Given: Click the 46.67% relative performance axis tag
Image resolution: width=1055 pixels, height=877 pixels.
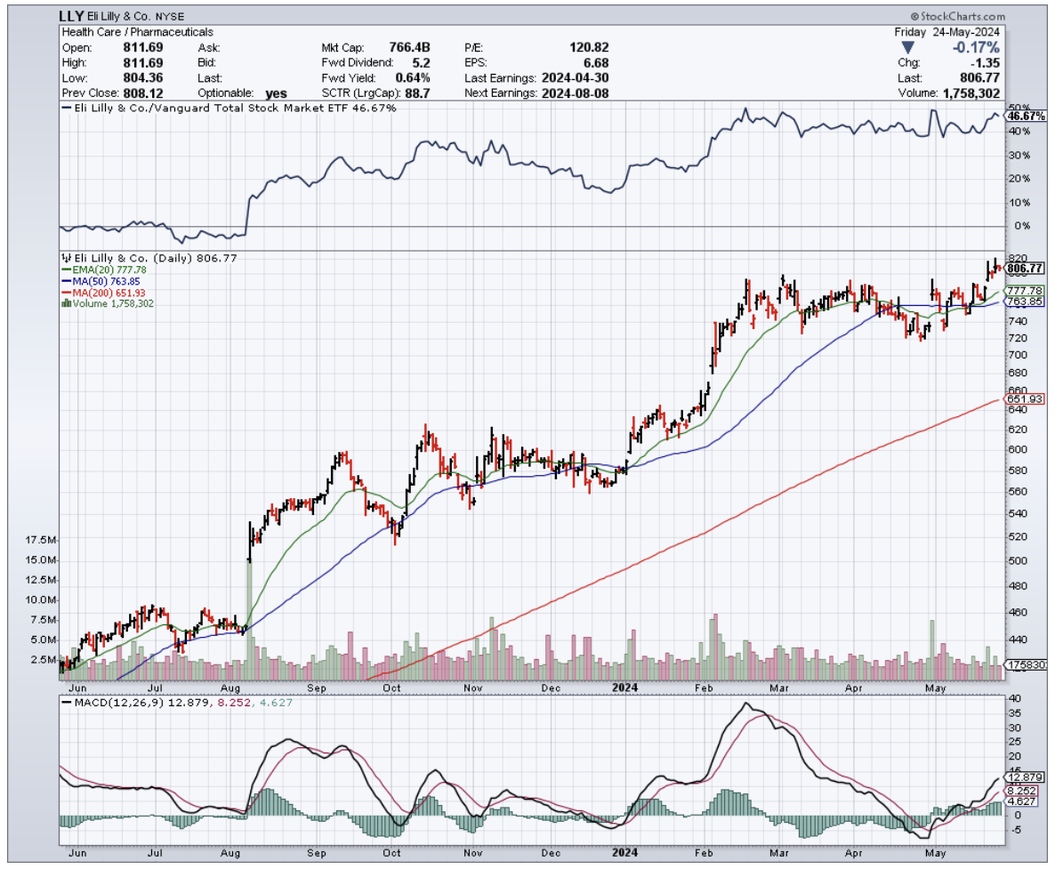Looking at the screenshot, I should click(1025, 117).
